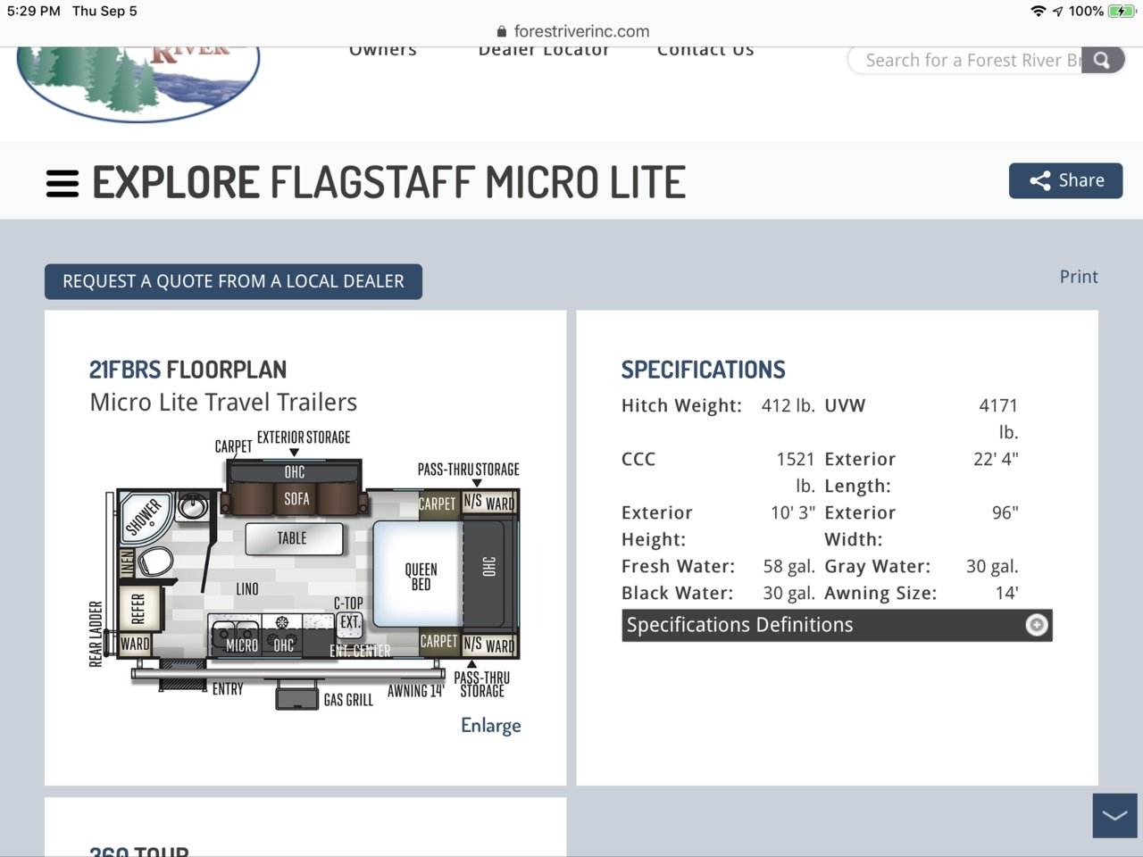
Task: Click the 360 TOUR heading
Action: pos(139,850)
